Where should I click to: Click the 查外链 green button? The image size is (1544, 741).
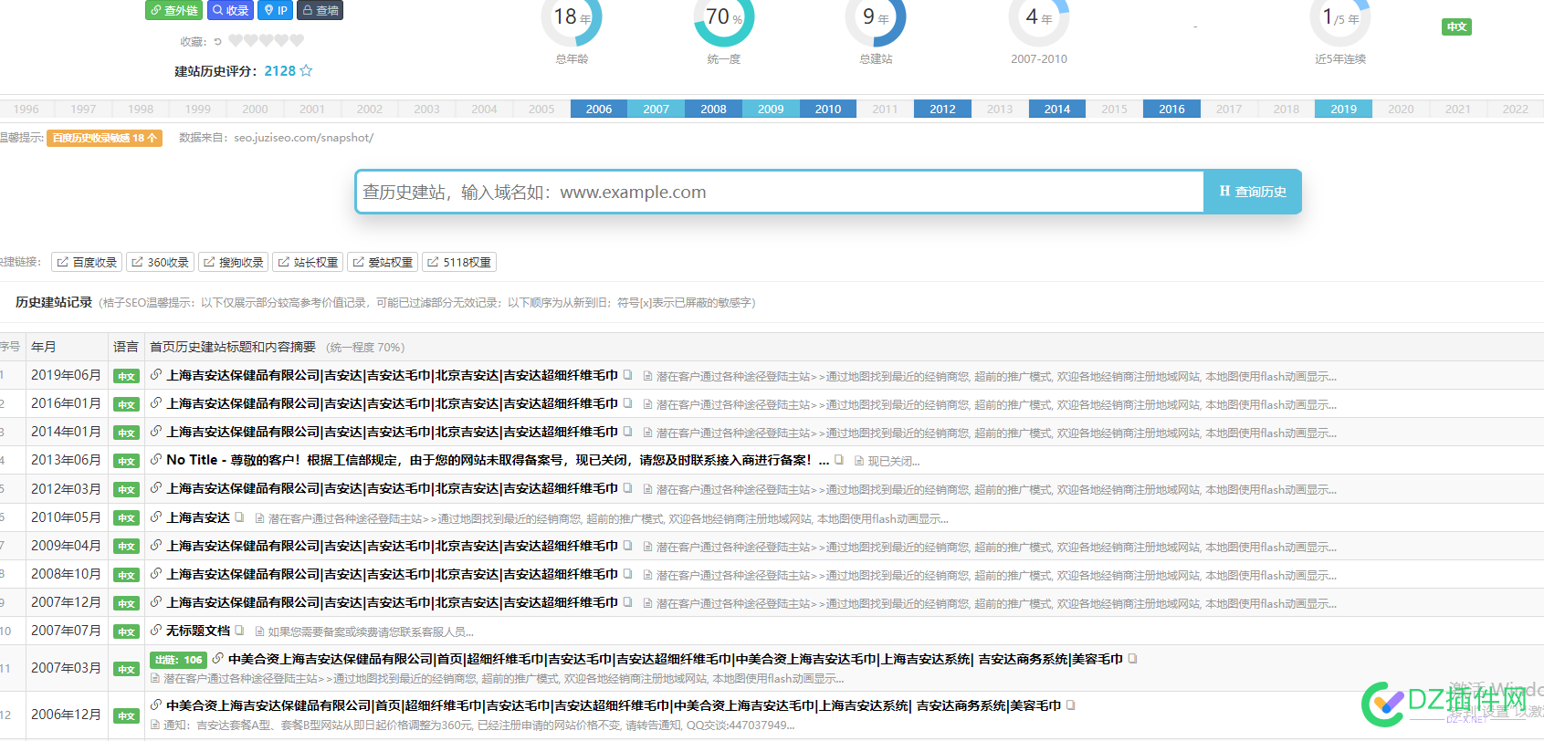coord(173,10)
